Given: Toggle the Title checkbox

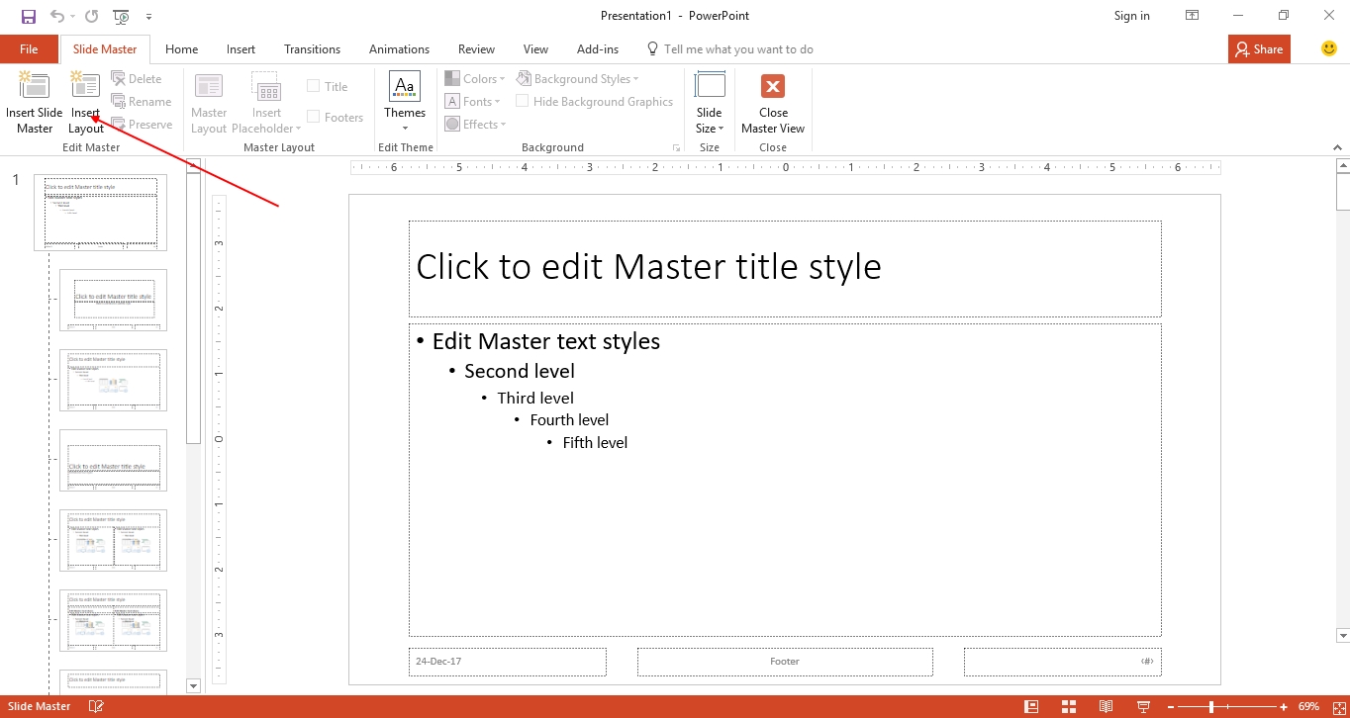Looking at the screenshot, I should (x=313, y=87).
